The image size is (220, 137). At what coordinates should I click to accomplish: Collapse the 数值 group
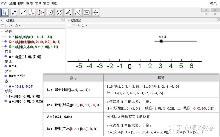pyautogui.click(x=2, y=61)
